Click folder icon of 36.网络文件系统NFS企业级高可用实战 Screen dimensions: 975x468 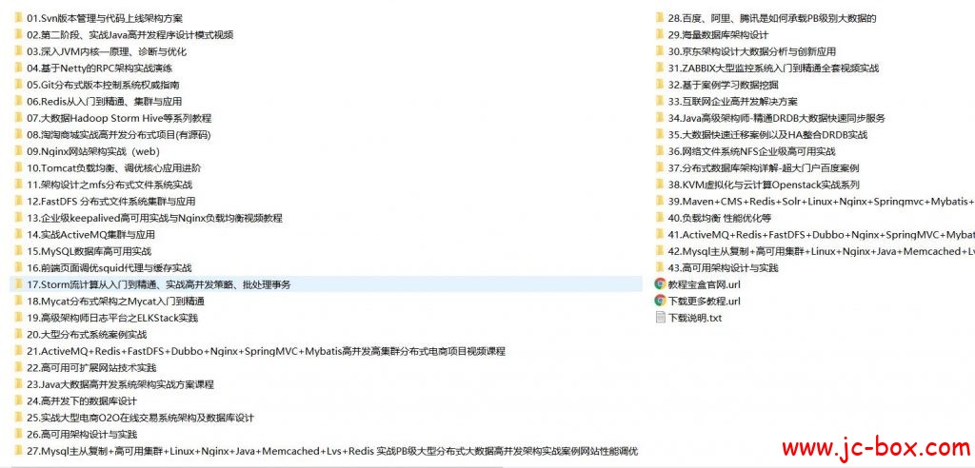(x=660, y=151)
